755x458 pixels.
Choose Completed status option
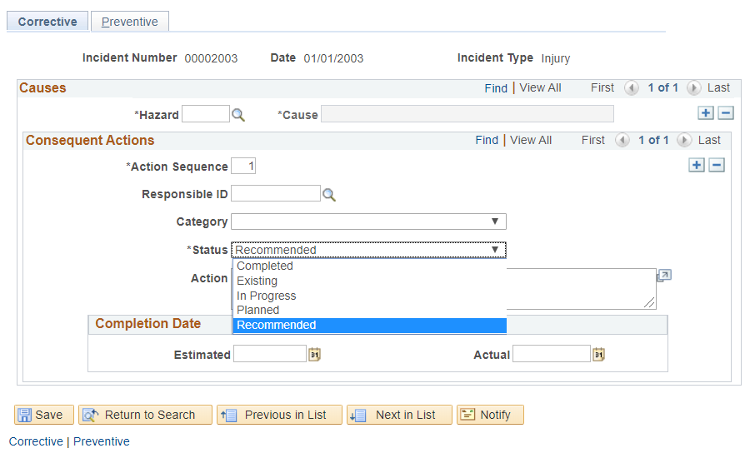(369, 266)
